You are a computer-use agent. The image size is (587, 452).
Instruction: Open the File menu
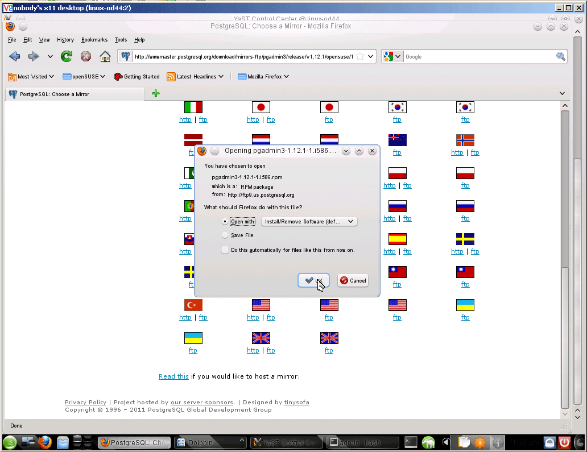12,40
